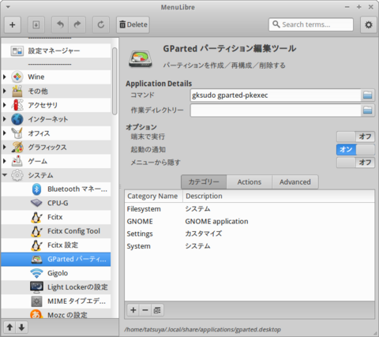Click the save launcher toolbar icon
Screen dimensions: 379x337
[x=36, y=25]
